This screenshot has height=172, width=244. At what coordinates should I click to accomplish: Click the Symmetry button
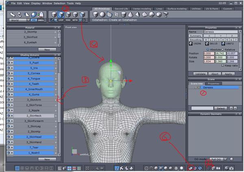tap(196, 36)
